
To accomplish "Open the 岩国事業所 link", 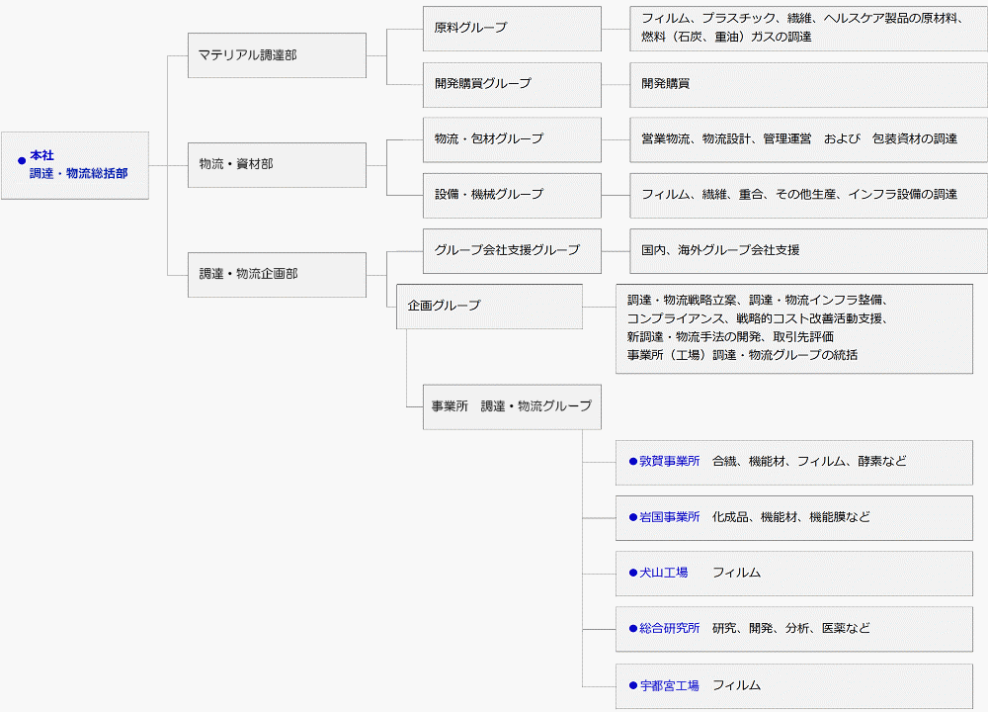I will [669, 517].
